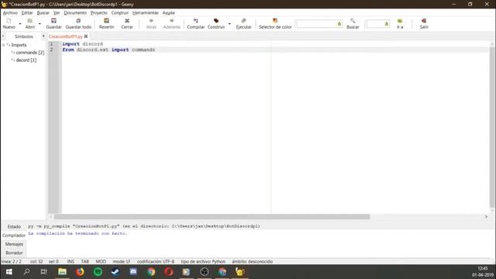Viewport: 496px width, 279px height.
Task: Revert the document with Revertir
Action: [x=107, y=24]
